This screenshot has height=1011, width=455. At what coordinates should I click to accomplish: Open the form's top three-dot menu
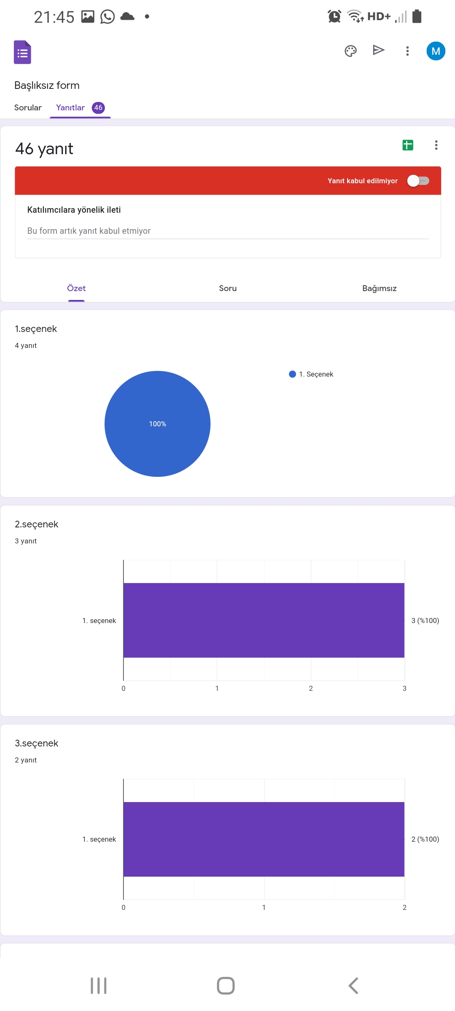(407, 51)
